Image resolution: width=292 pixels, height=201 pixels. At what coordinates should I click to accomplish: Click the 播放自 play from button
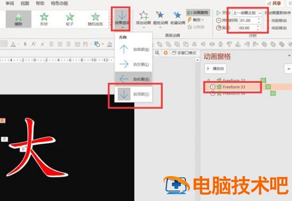[216, 68]
